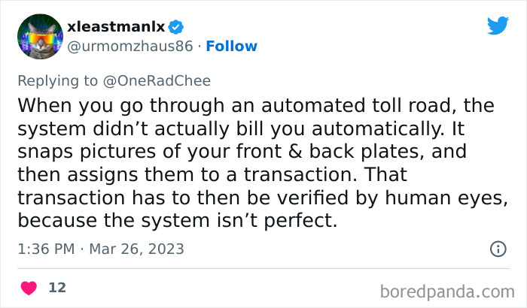Open the cat profile avatar
Screen dimensions: 527x308
tap(38, 36)
